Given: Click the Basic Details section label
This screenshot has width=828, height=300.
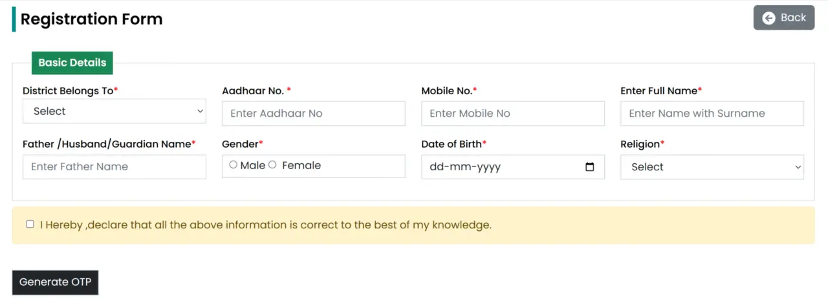Looking at the screenshot, I should [72, 63].
